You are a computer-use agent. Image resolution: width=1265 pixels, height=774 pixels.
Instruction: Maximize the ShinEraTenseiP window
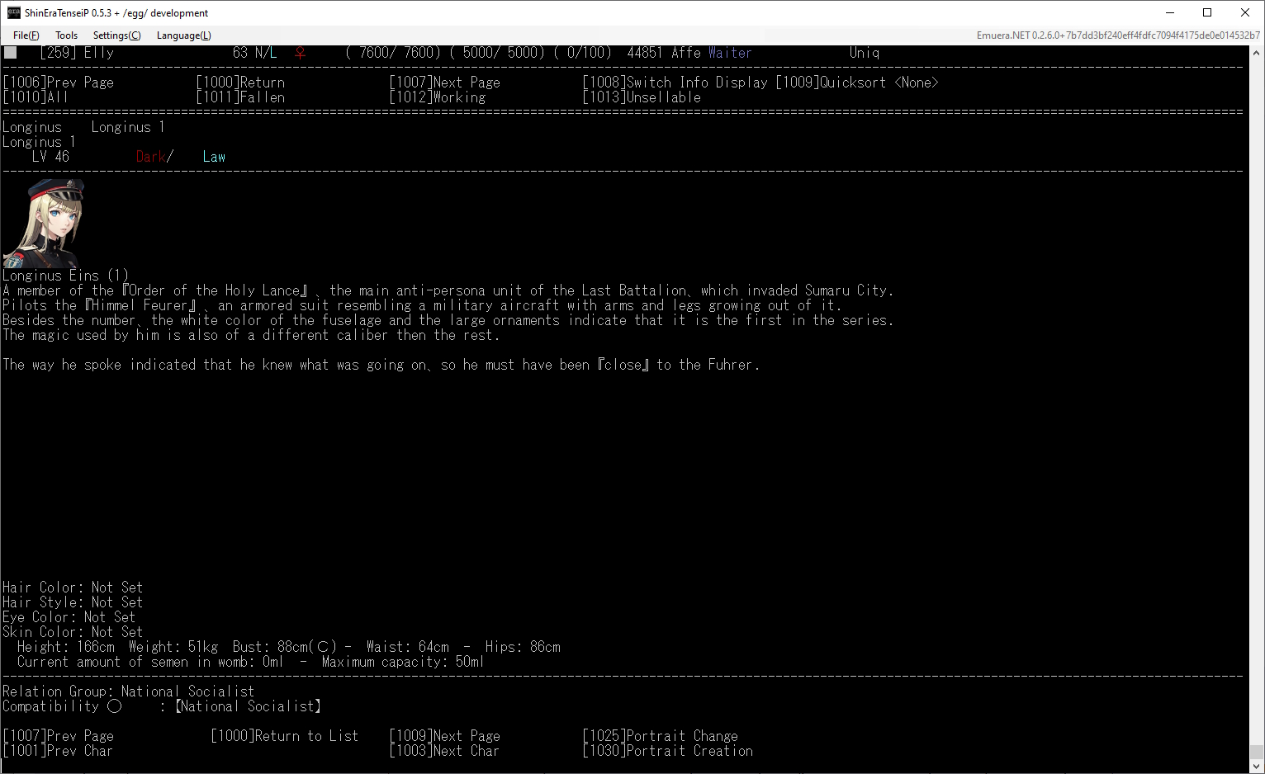pos(1207,12)
